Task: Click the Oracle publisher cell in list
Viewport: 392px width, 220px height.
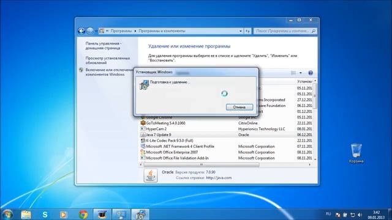Action: click(x=244, y=134)
